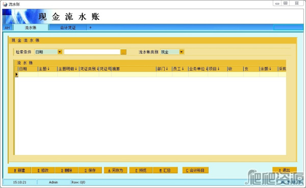Add a new tab with plus
The width and height of the screenshot is (306, 188).
pos(90,27)
